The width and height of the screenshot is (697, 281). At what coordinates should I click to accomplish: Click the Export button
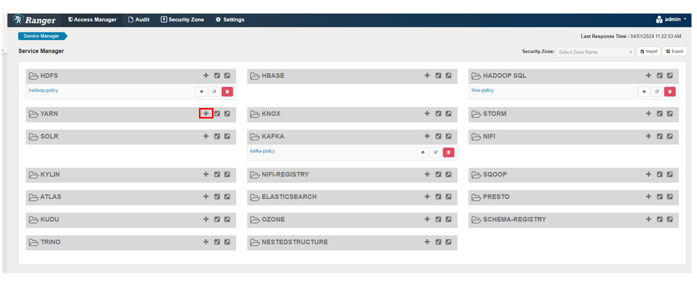click(674, 51)
